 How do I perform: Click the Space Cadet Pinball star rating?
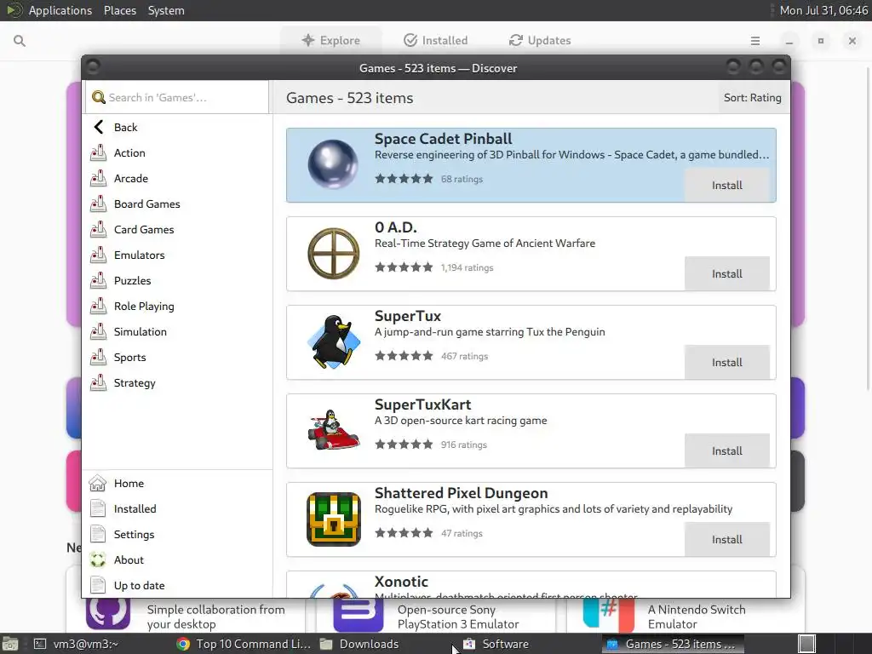click(x=404, y=179)
